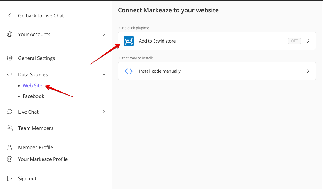Click the code brackets icon beside Data Sources
This screenshot has width=323, height=189.
(x=10, y=74)
